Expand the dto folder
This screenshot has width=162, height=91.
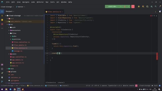(x=11, y=36)
